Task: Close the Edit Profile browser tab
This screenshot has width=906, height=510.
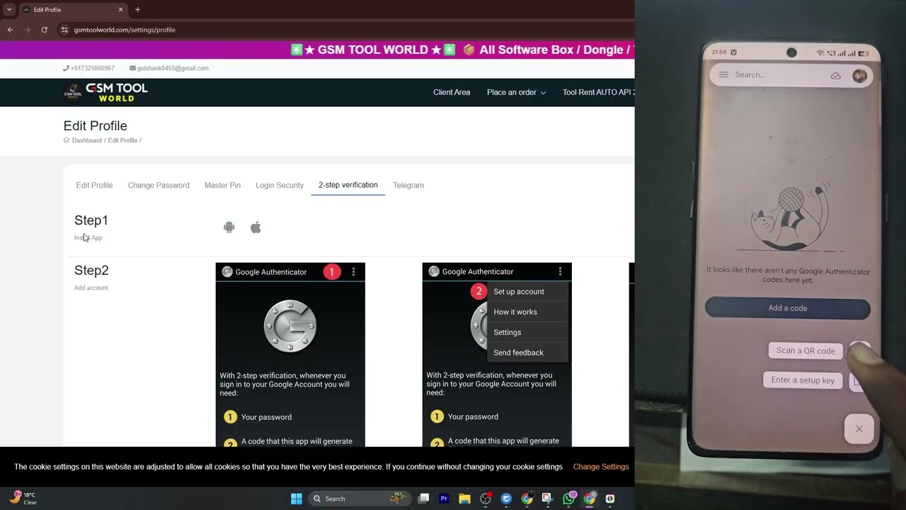Action: click(x=120, y=9)
